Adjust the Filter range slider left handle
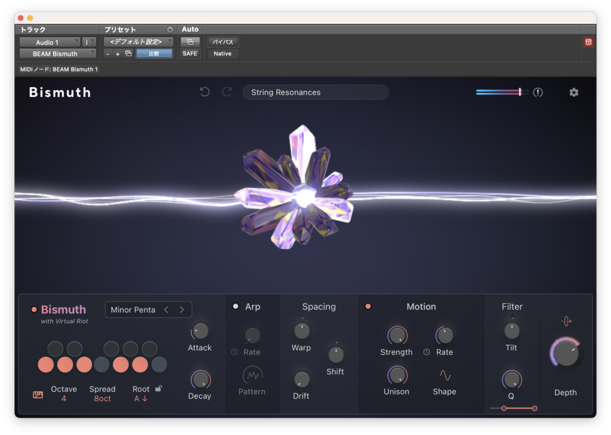The height and width of the screenshot is (435, 611). 504,408
